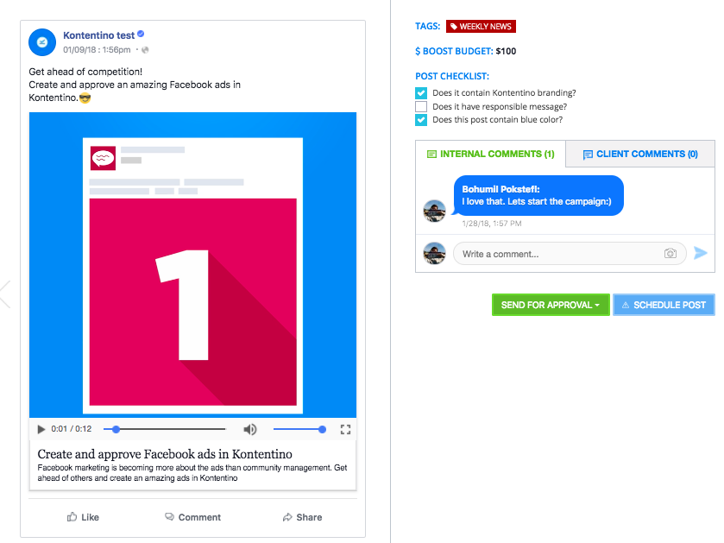Viewport: 724px width, 543px height.
Task: Switch to Client Comments tab
Action: pyautogui.click(x=640, y=154)
